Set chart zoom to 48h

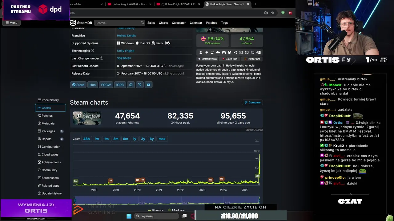tap(86, 139)
